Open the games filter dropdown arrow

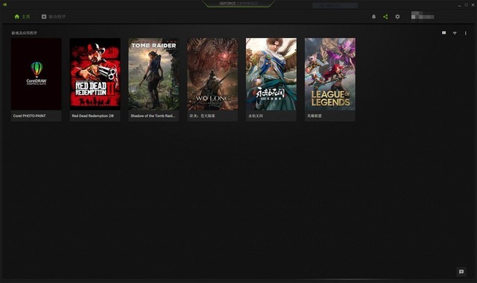pos(455,33)
